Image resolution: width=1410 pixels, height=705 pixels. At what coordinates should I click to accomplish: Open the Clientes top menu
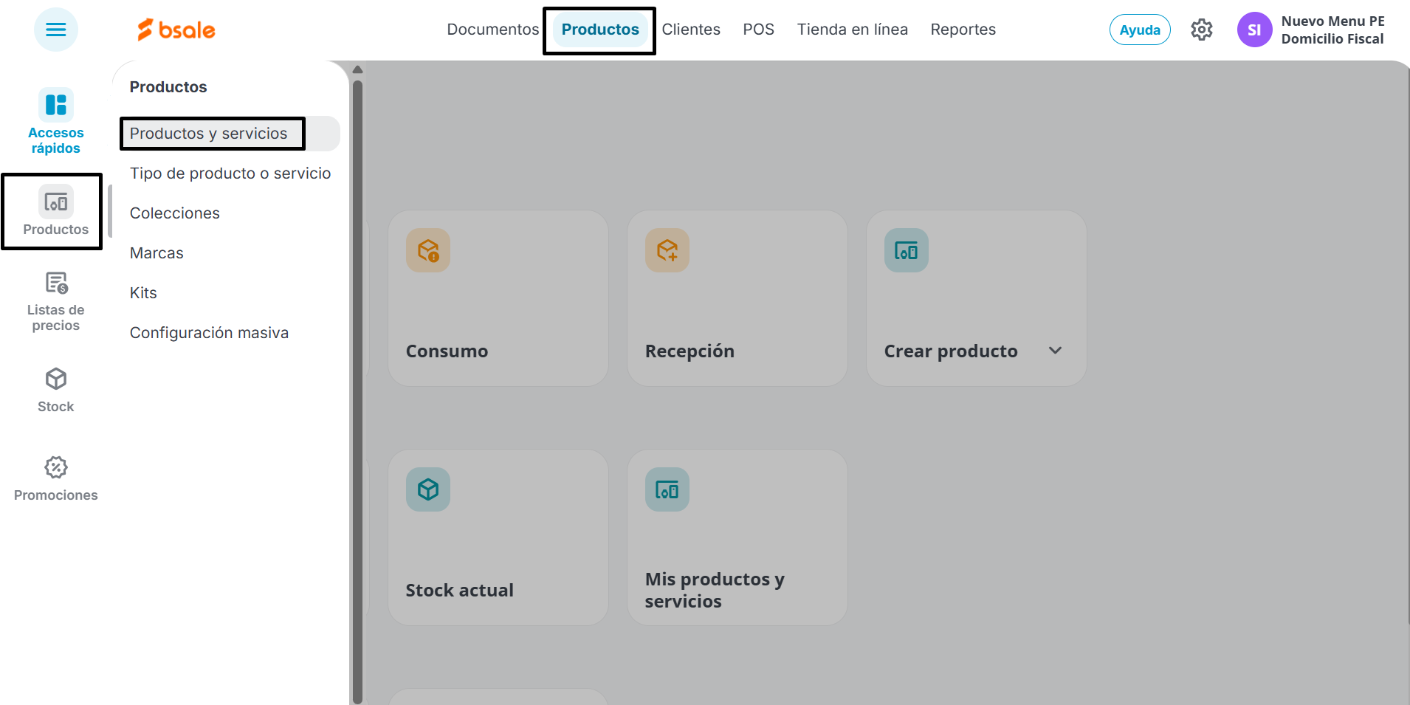(691, 30)
